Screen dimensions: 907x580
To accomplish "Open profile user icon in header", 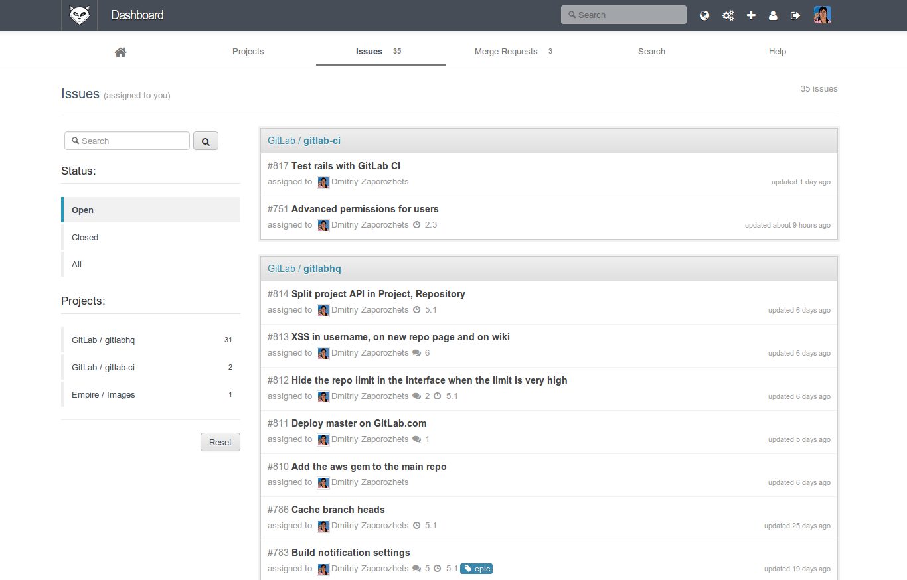I will tap(773, 15).
